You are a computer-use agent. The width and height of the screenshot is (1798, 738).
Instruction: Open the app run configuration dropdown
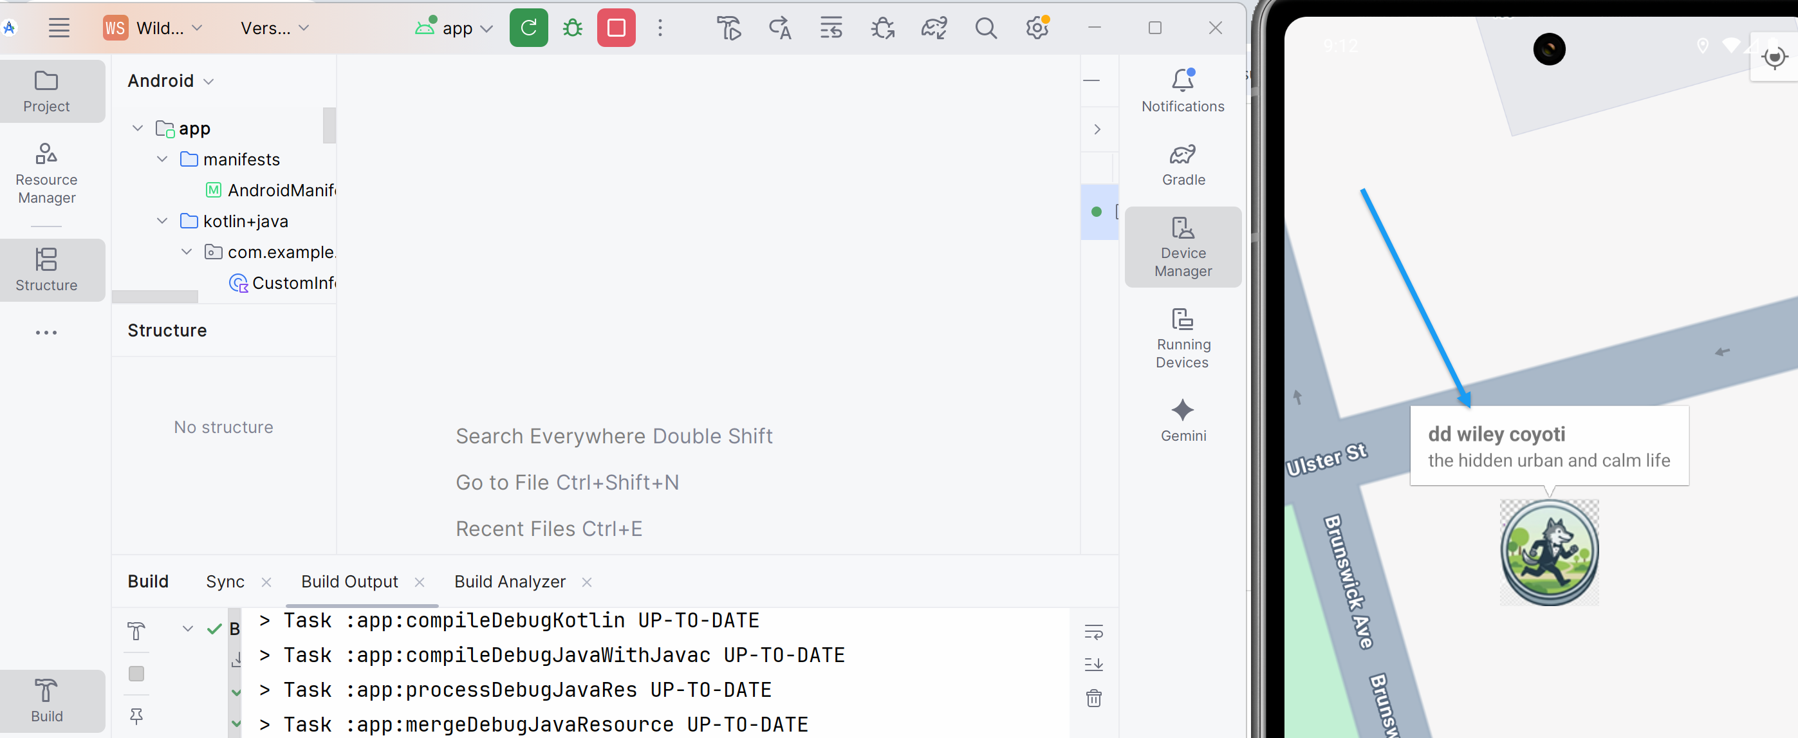pos(456,28)
